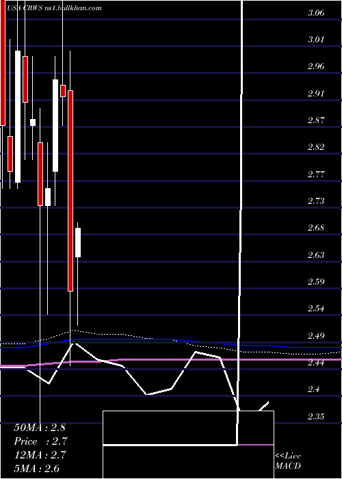Select the 2.73 price axis label
This screenshot has height=479, width=342.
[316, 201]
